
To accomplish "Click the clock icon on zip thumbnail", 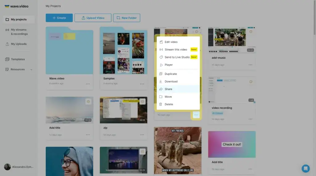I will pos(143,101).
